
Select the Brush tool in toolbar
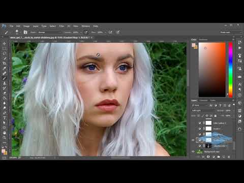pos(5,78)
